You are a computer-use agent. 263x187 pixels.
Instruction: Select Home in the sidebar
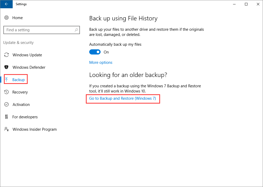[x=18, y=18]
